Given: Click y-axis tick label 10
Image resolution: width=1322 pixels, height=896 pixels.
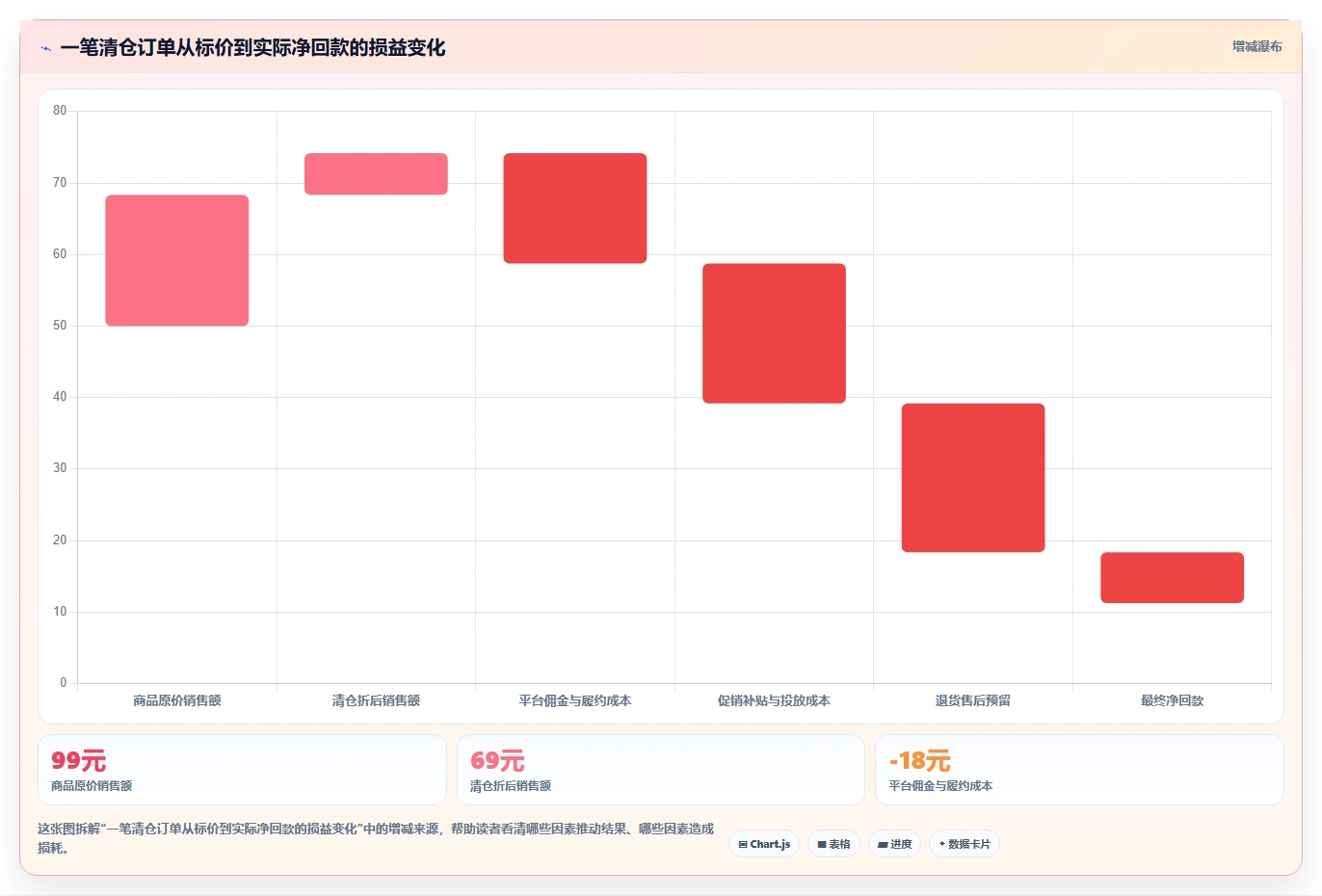Looking at the screenshot, I should [x=60, y=612].
